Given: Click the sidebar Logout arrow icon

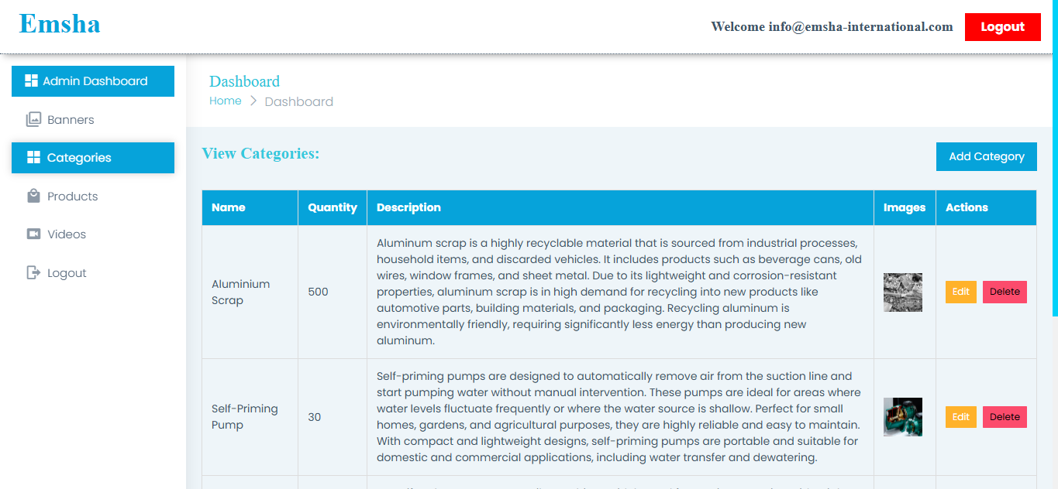Looking at the screenshot, I should pos(33,273).
